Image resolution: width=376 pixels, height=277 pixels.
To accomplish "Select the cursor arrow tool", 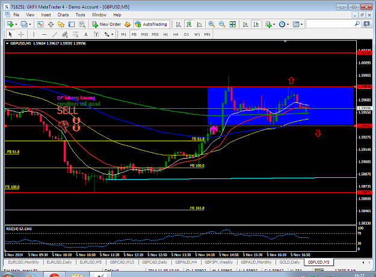I will coord(10,34).
